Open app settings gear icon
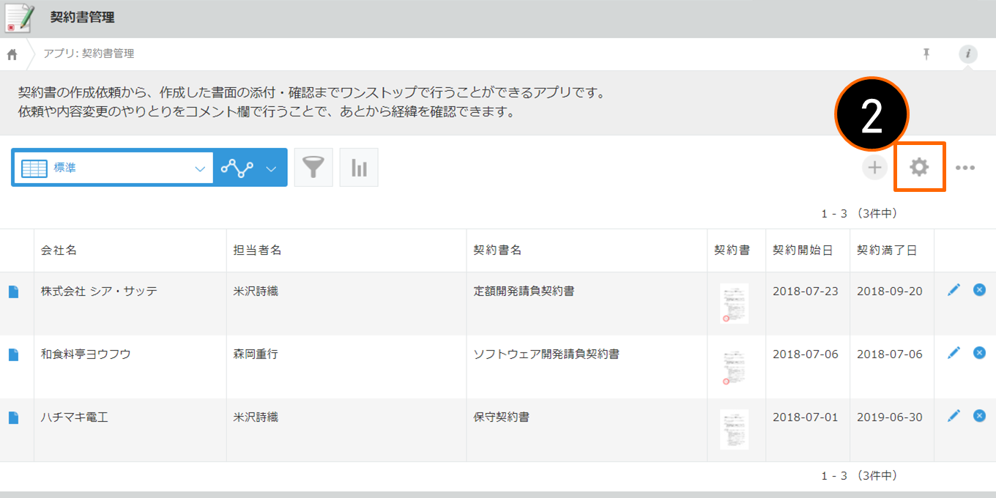 pyautogui.click(x=919, y=167)
